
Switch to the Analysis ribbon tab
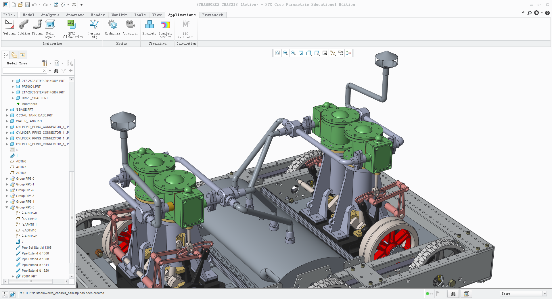click(50, 15)
